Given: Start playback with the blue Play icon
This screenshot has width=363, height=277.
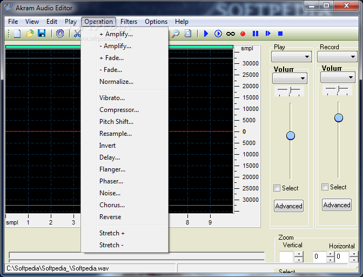Looking at the screenshot, I should click(206, 34).
